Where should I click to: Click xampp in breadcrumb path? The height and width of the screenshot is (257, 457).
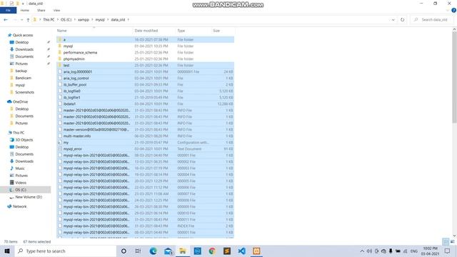click(84, 20)
